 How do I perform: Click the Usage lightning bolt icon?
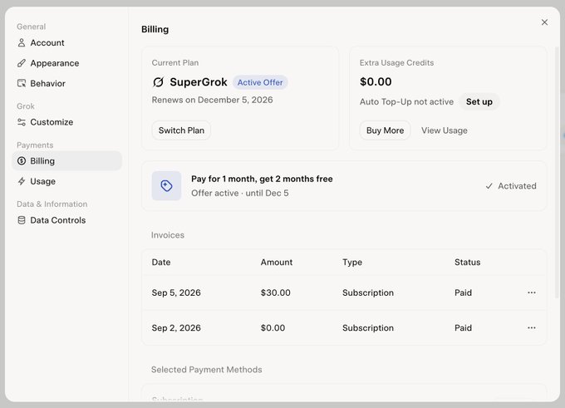coord(22,181)
